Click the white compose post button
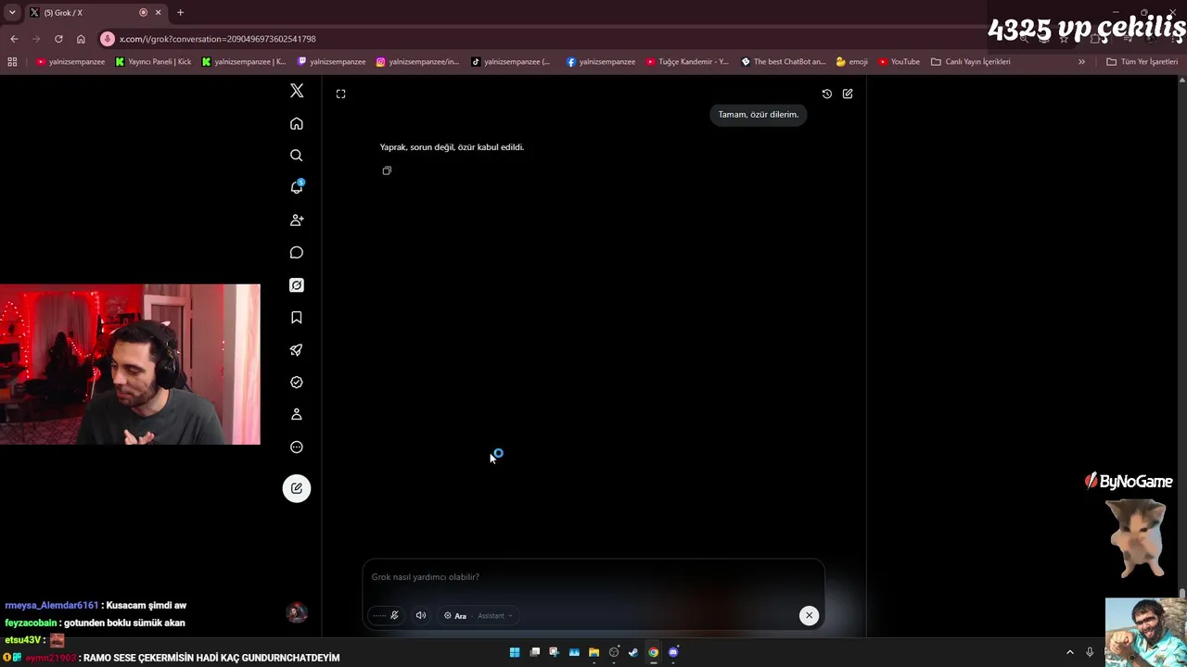Screen dimensions: 1187x667 297,488
